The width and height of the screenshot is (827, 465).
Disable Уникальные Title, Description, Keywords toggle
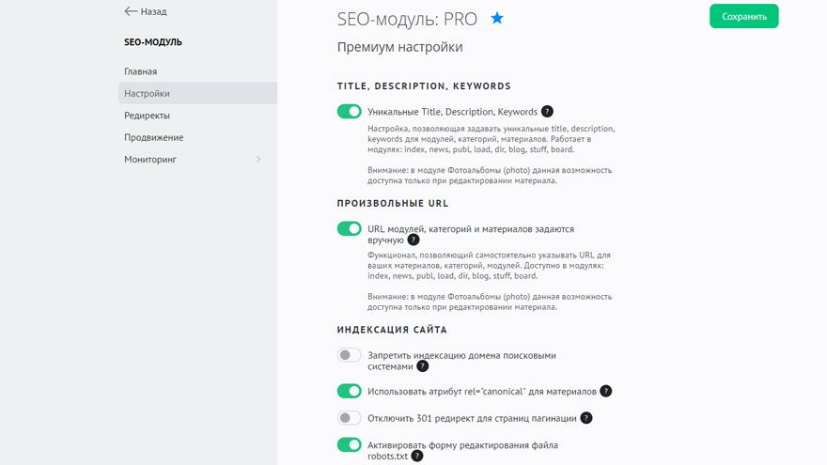[350, 111]
